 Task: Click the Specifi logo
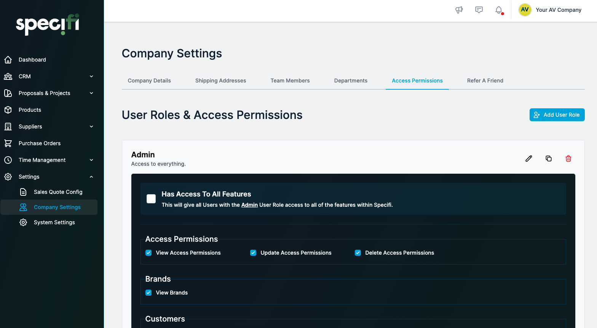pyautogui.click(x=48, y=25)
